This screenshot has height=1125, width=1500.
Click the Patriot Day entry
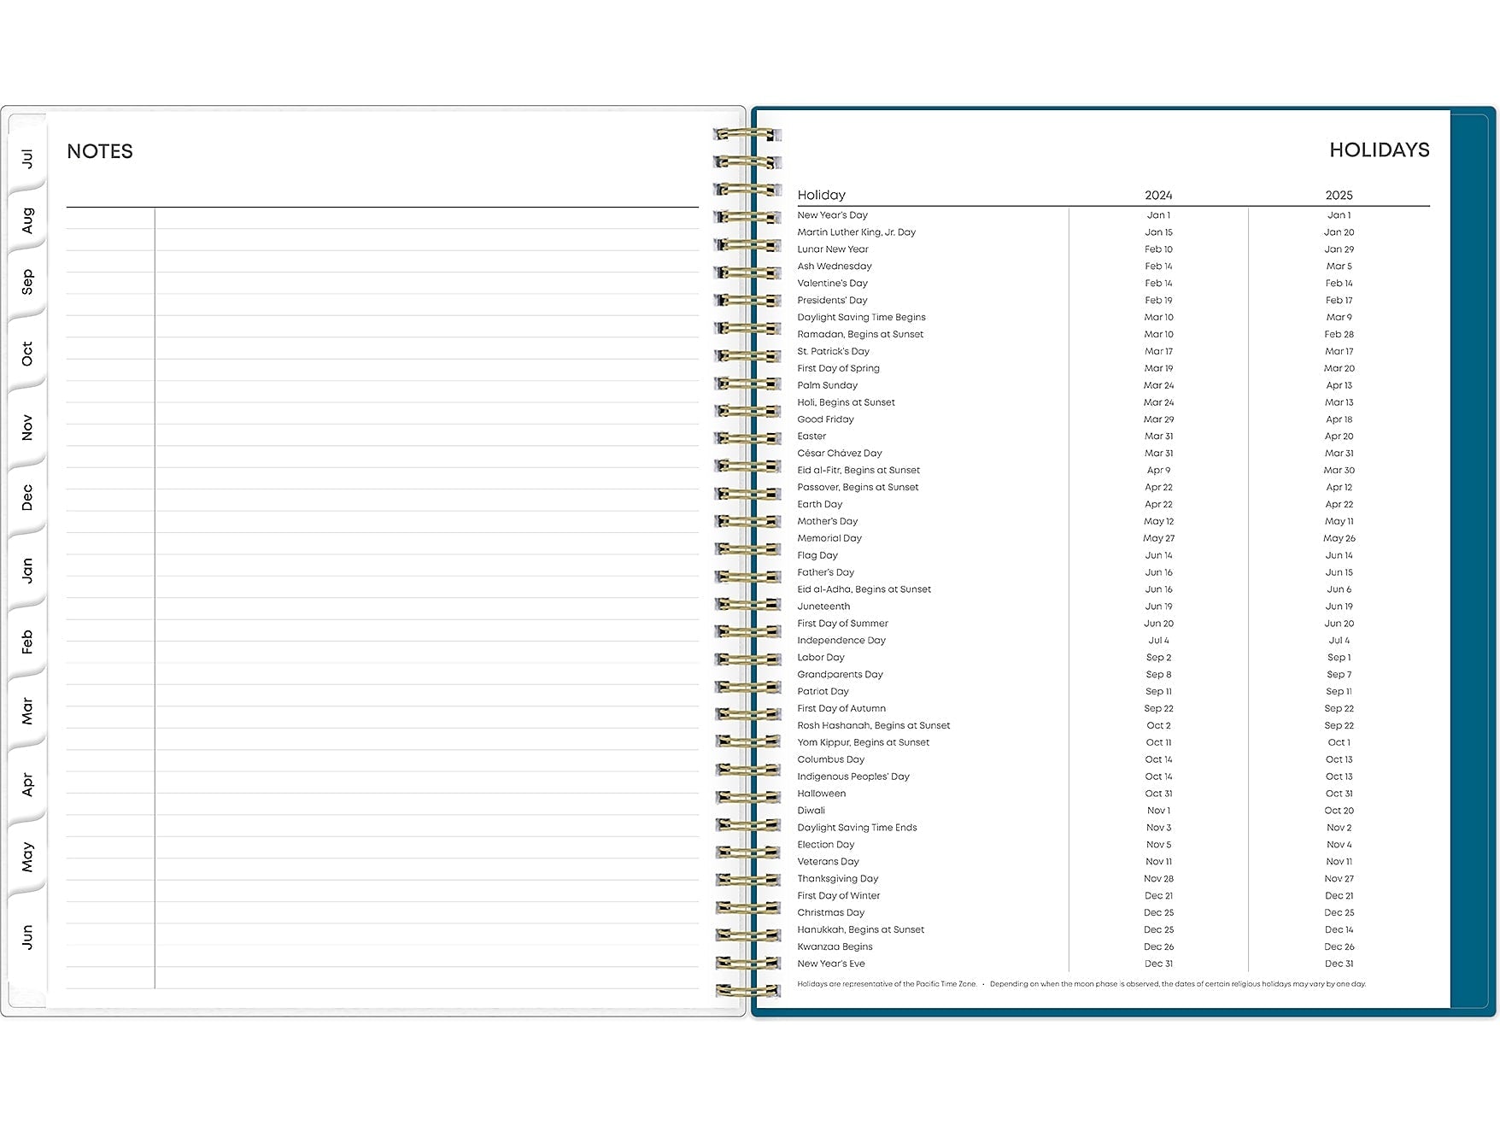823,692
